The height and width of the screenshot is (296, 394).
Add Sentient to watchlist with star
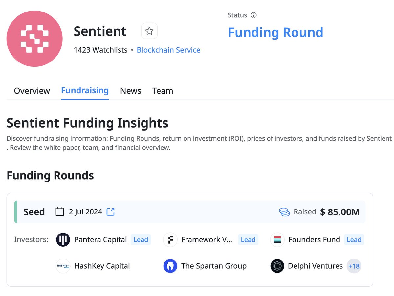pyautogui.click(x=149, y=31)
